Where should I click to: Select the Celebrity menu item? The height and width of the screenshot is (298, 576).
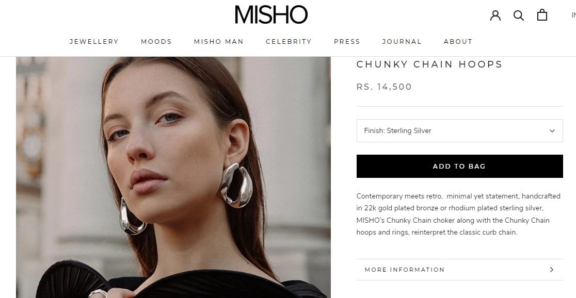(x=289, y=41)
